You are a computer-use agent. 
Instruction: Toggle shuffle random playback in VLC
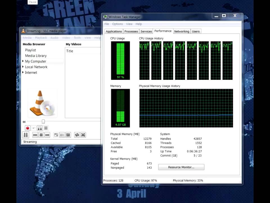click(83, 135)
